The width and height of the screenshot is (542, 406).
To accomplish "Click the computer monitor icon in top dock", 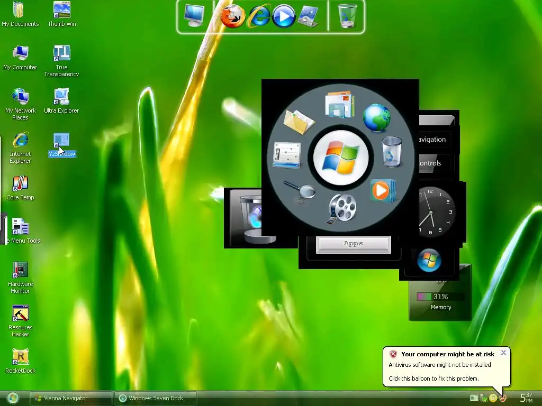I will click(194, 15).
